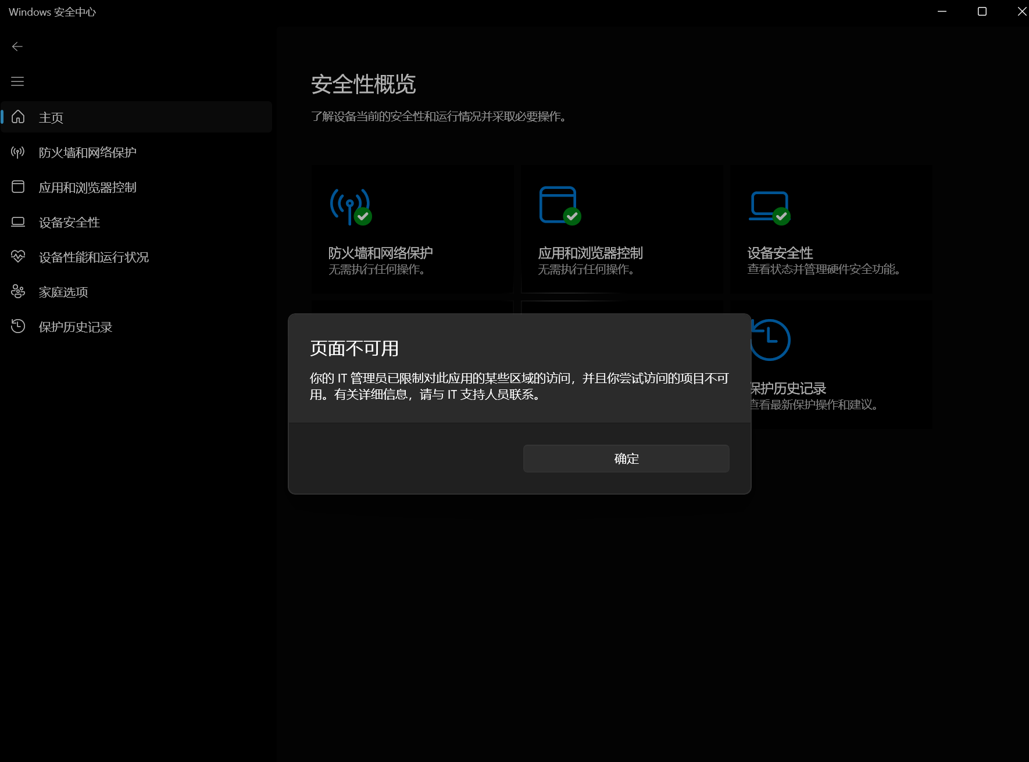The height and width of the screenshot is (762, 1029).
Task: Click the large firewall tile icon
Action: 351,206
